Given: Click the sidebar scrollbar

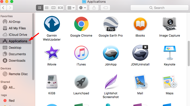Looking at the screenshot, I should [x=33, y=47].
